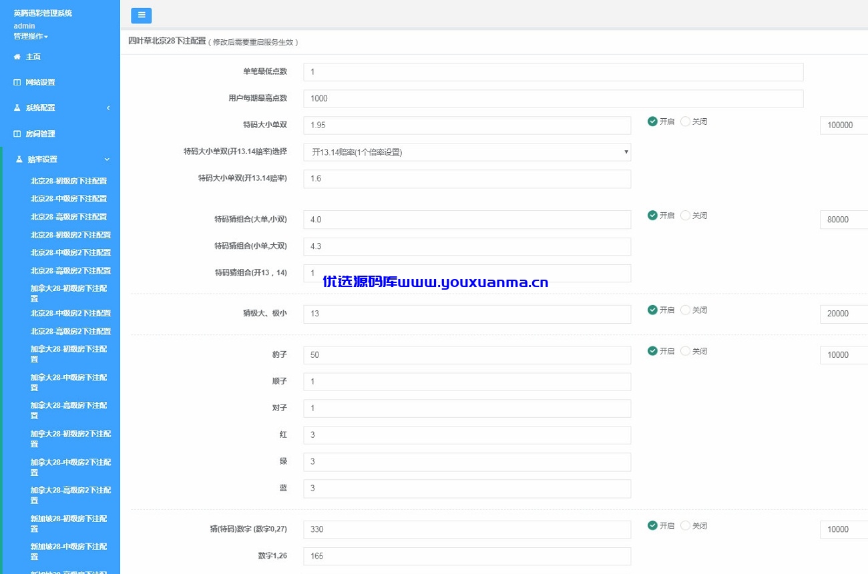
Task: Click the home icon beside 主页
Action: pyautogui.click(x=17, y=57)
